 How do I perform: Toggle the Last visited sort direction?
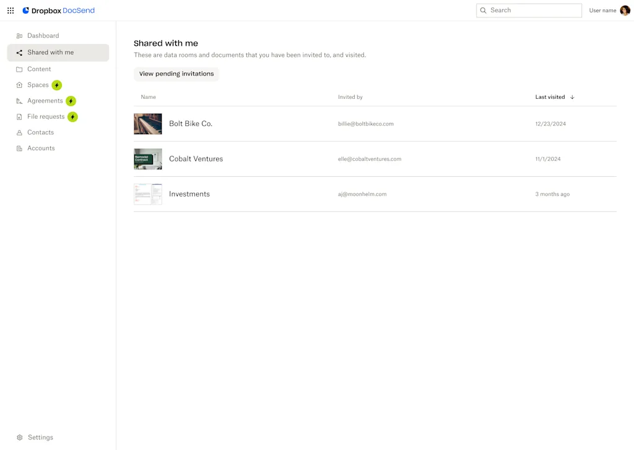[x=572, y=97]
